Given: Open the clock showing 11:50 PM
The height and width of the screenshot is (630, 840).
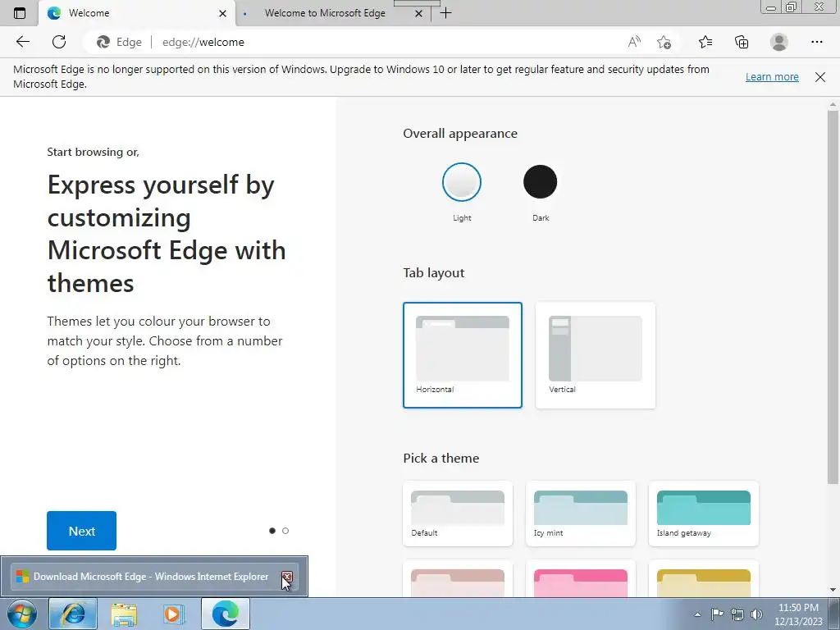Looking at the screenshot, I should tap(798, 614).
